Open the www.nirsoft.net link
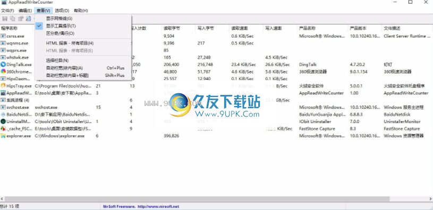This screenshot has width=433, height=210. 158,206
